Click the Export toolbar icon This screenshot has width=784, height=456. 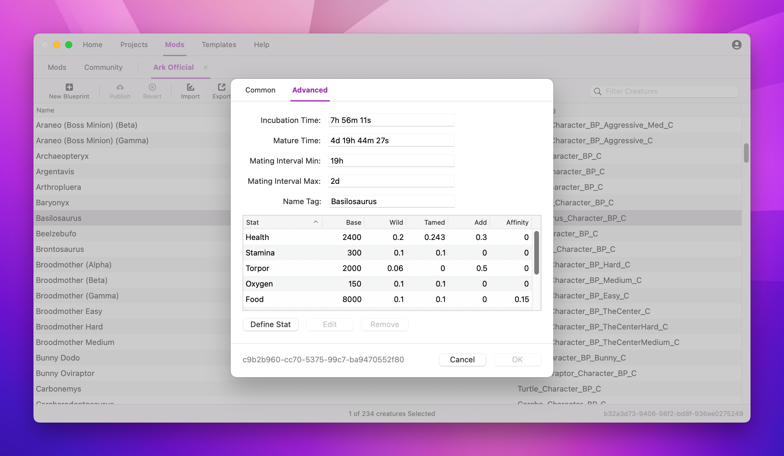(x=221, y=87)
